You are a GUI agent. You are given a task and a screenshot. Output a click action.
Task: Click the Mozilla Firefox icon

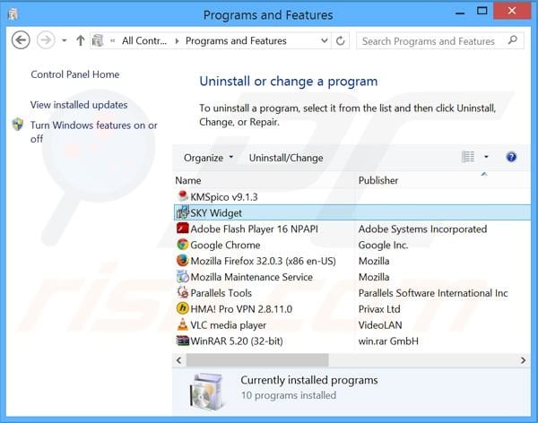click(x=183, y=261)
